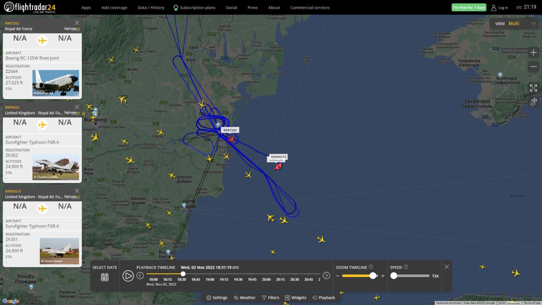
Task: Open the Widgets panel
Action: pos(296,298)
